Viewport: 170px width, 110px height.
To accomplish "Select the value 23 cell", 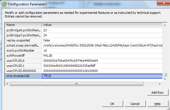I will click(102, 30).
